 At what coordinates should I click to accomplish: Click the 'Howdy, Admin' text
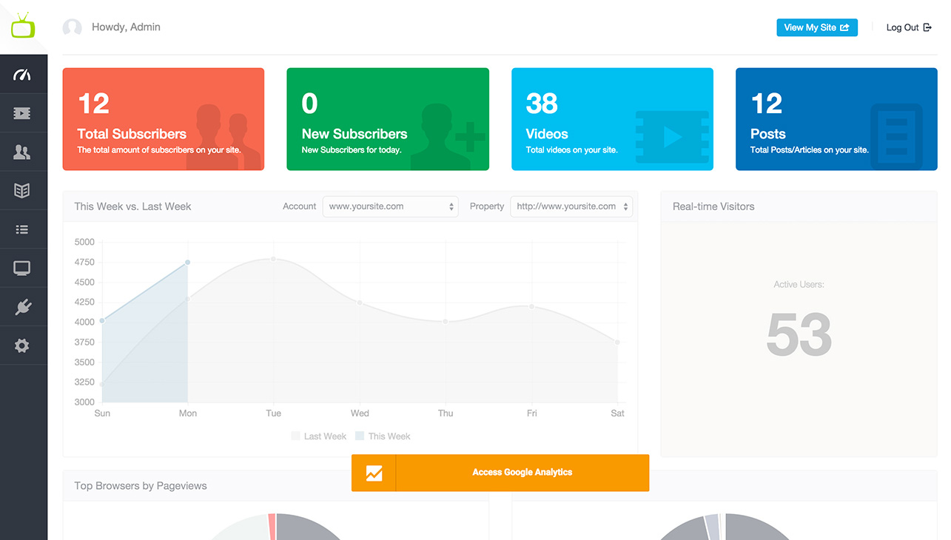(x=126, y=27)
